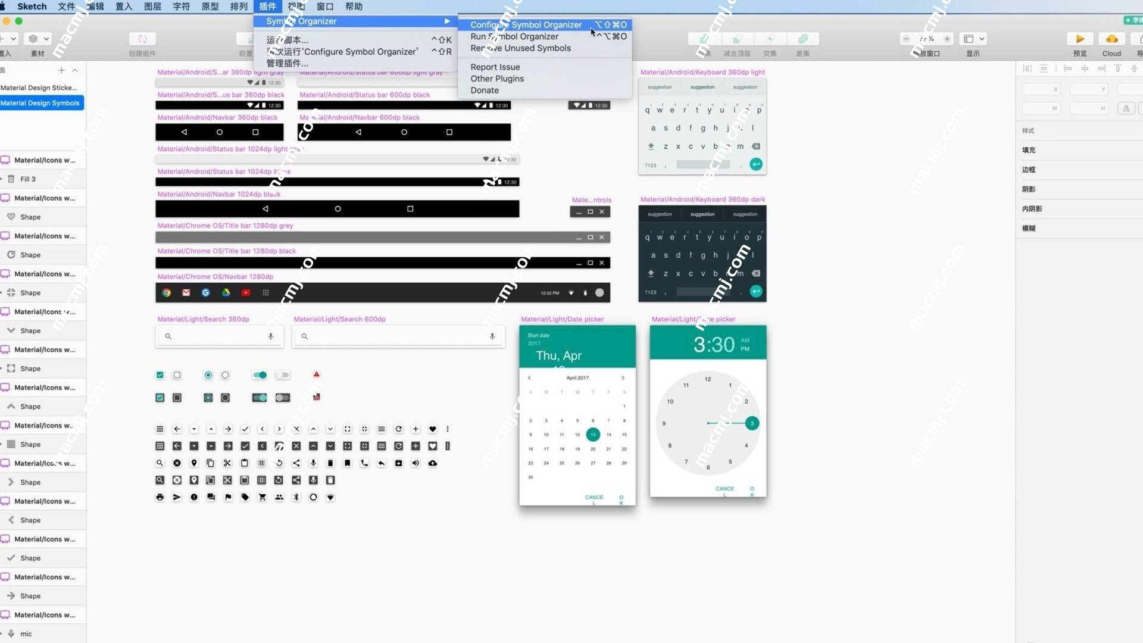Enable the toggle switch in icons grid
The width and height of the screenshot is (1143, 643).
point(260,374)
